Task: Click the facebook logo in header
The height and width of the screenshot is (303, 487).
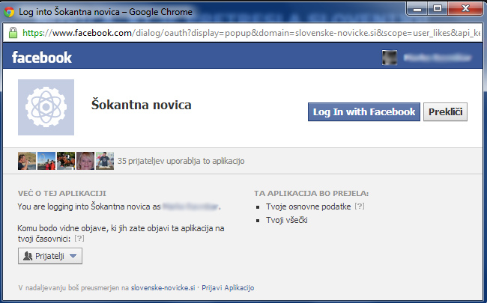Action: click(42, 58)
